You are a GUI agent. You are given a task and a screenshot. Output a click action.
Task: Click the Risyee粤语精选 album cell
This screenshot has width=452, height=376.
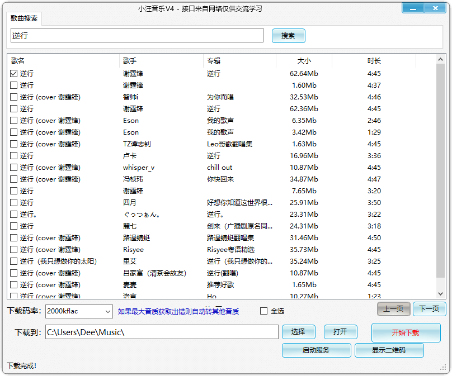point(231,250)
